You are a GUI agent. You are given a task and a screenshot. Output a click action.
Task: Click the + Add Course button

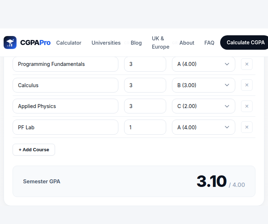click(34, 150)
